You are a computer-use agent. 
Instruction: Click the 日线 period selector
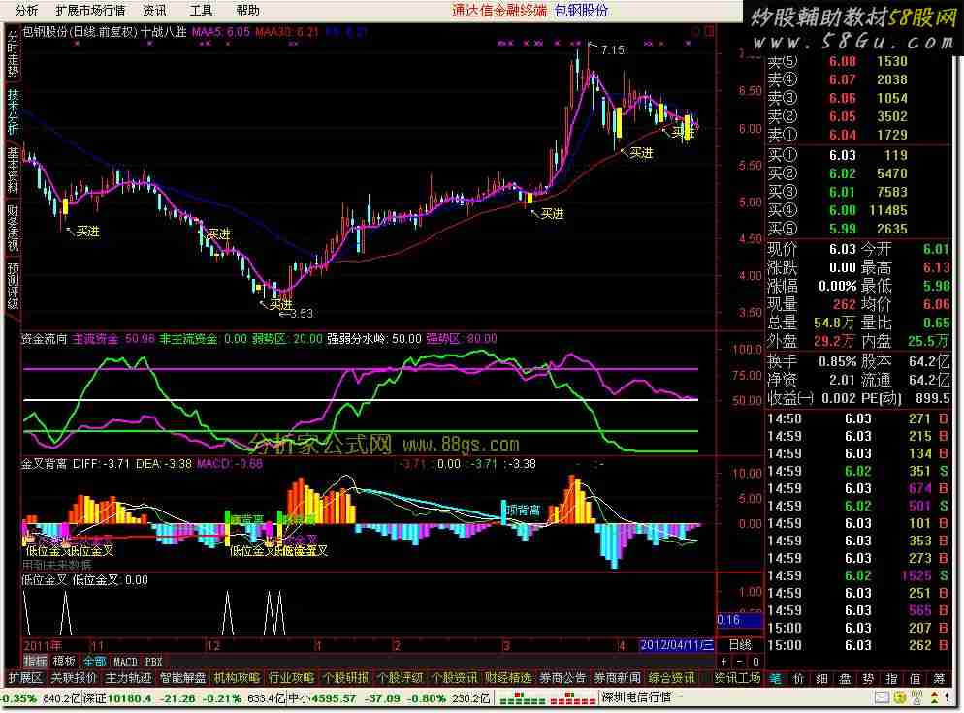click(x=740, y=644)
